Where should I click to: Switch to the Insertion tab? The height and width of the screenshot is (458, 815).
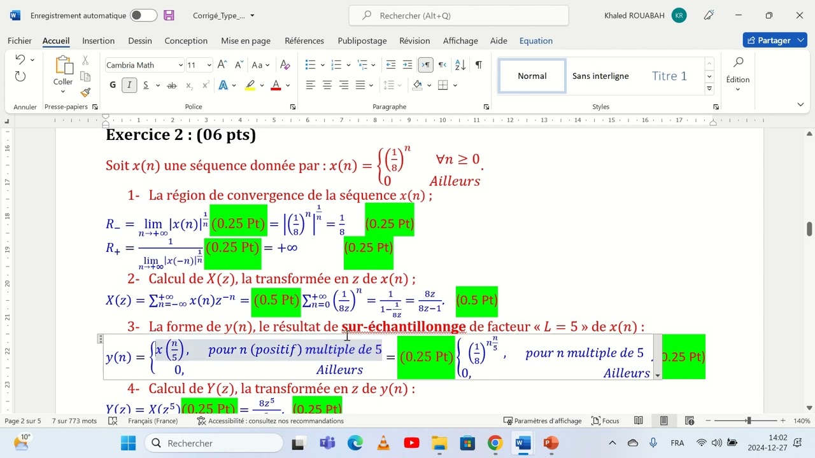[x=99, y=41]
